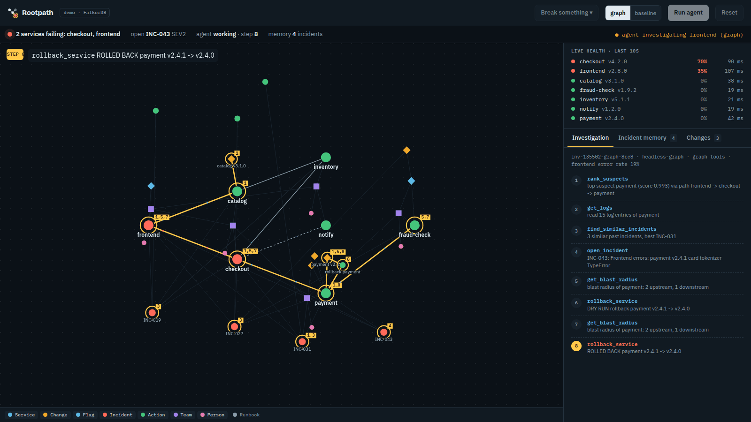
Task: Open the Incident memory tab
Action: (x=647, y=138)
